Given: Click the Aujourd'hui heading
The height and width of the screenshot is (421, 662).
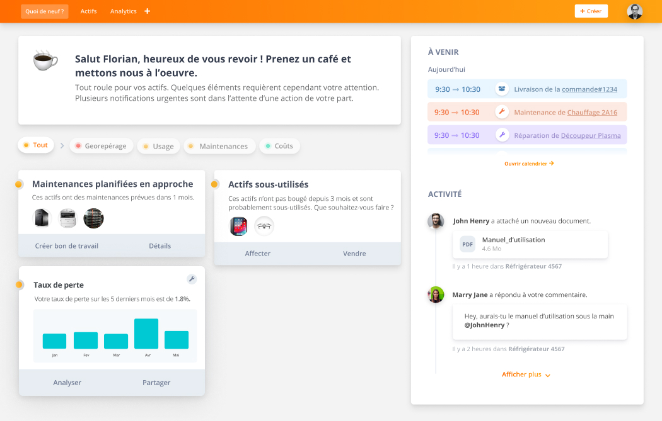Looking at the screenshot, I should point(446,69).
